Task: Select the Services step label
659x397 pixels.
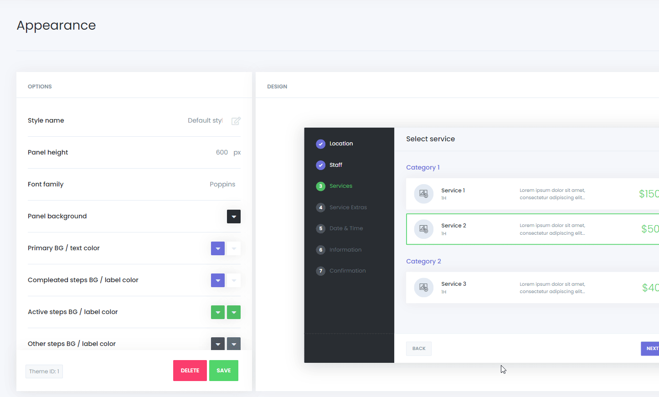Action: tap(341, 186)
